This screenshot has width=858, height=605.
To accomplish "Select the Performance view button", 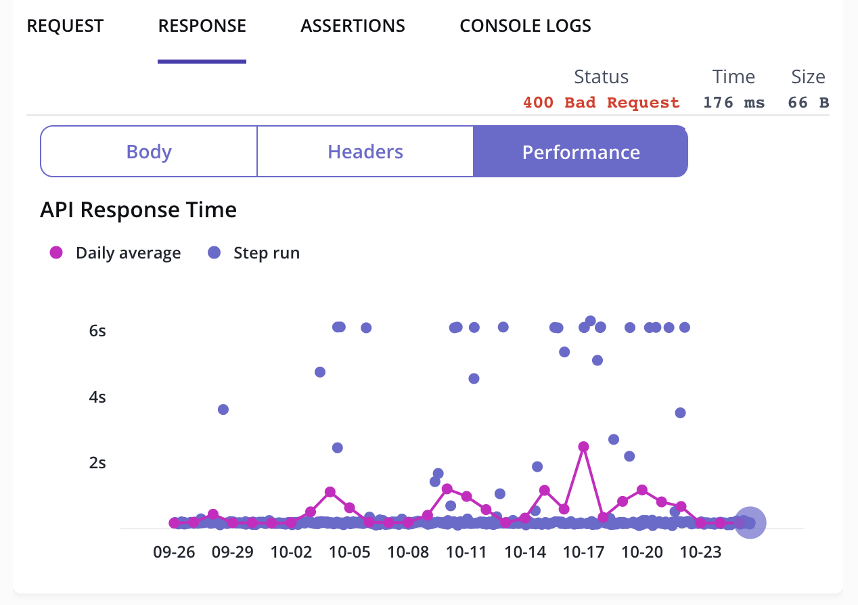I will (x=581, y=152).
